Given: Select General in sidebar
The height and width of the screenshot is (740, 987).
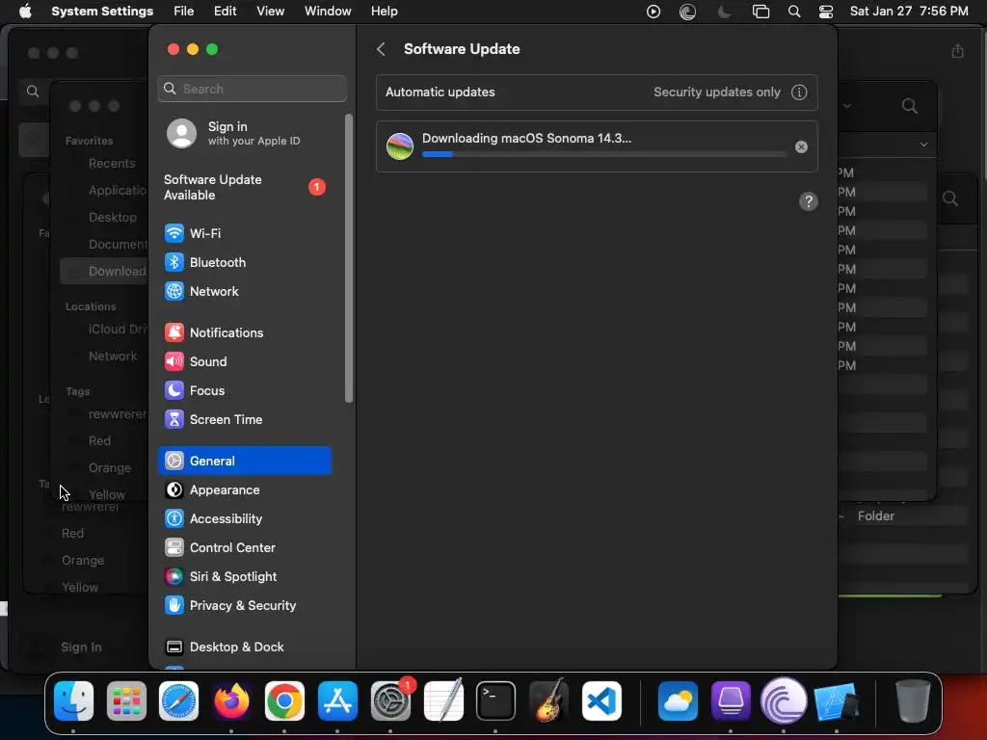Looking at the screenshot, I should pyautogui.click(x=244, y=461).
